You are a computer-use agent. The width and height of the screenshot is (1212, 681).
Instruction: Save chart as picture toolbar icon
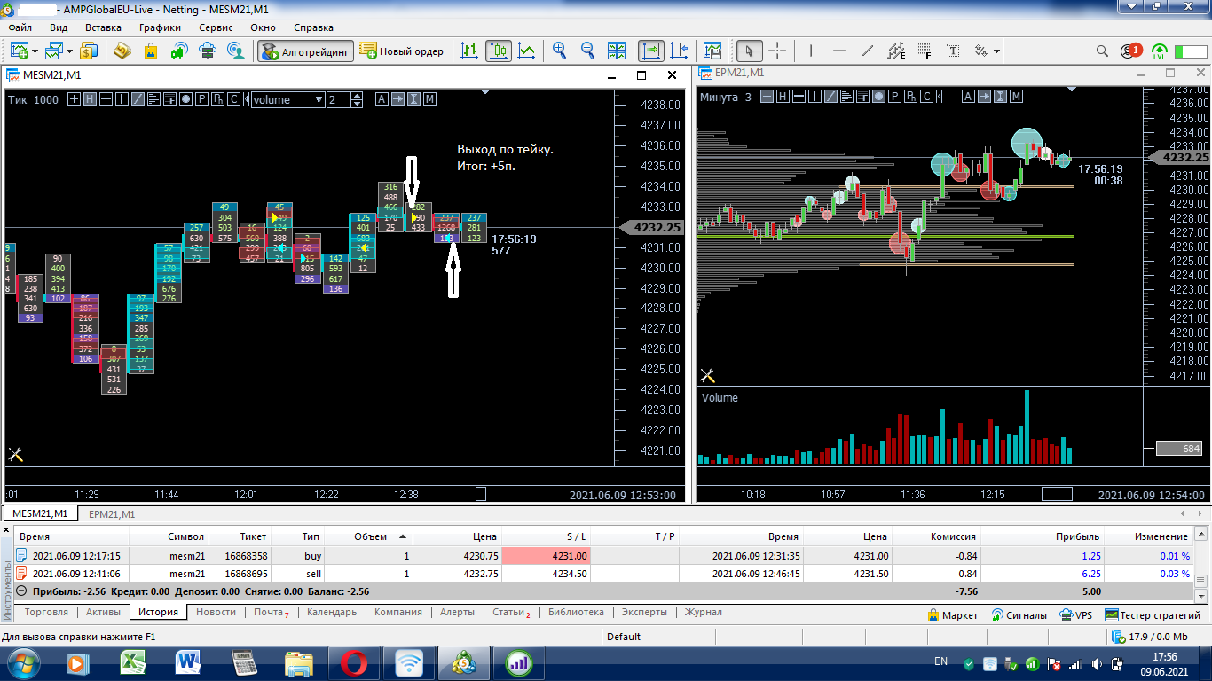coord(712,51)
